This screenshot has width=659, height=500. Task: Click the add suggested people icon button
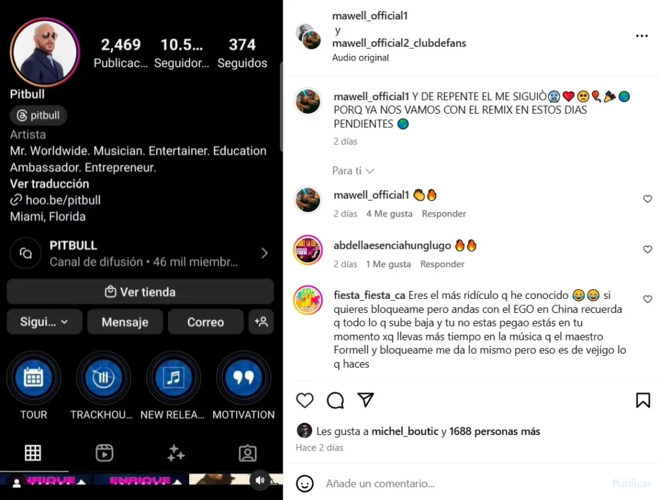pos(261,322)
